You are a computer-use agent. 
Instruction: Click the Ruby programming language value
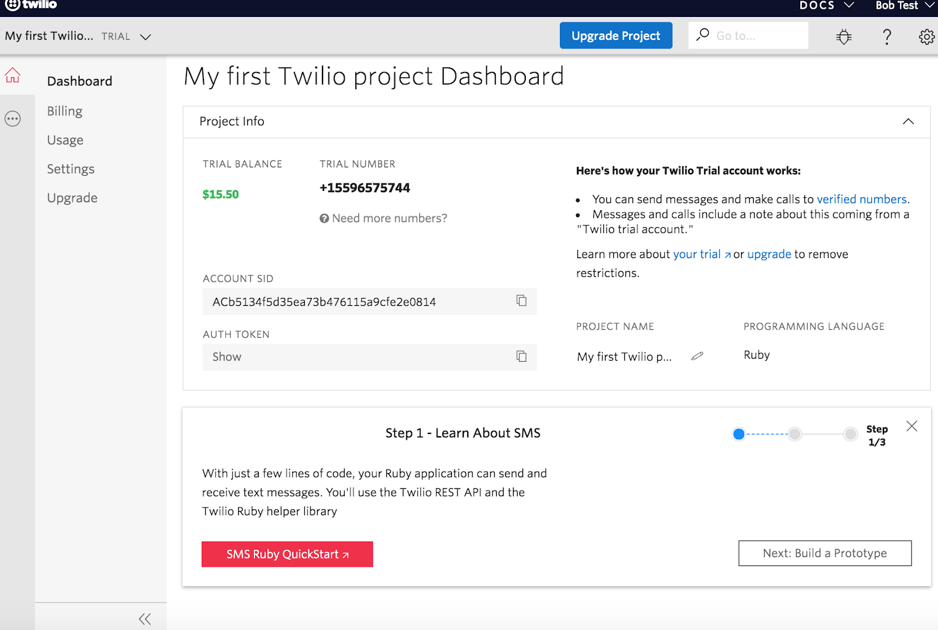757,355
